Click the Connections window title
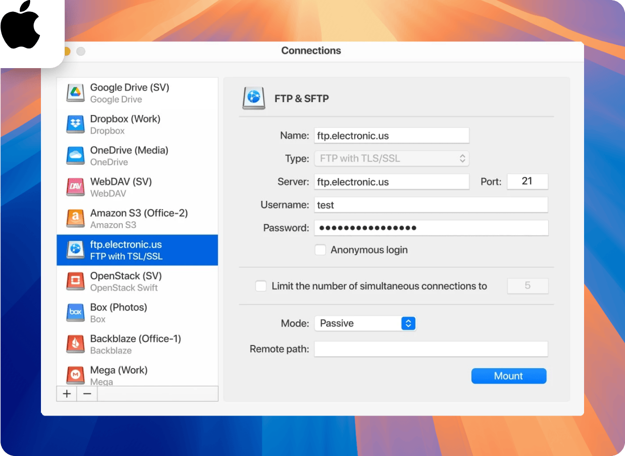Image resolution: width=625 pixels, height=456 pixels. pos(311,51)
